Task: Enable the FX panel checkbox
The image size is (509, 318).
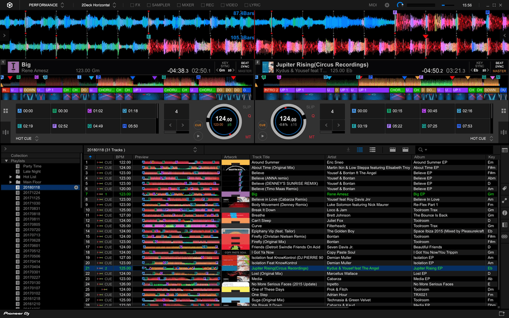Action: [132, 5]
